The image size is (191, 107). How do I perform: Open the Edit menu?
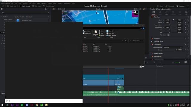[x=16, y=3]
